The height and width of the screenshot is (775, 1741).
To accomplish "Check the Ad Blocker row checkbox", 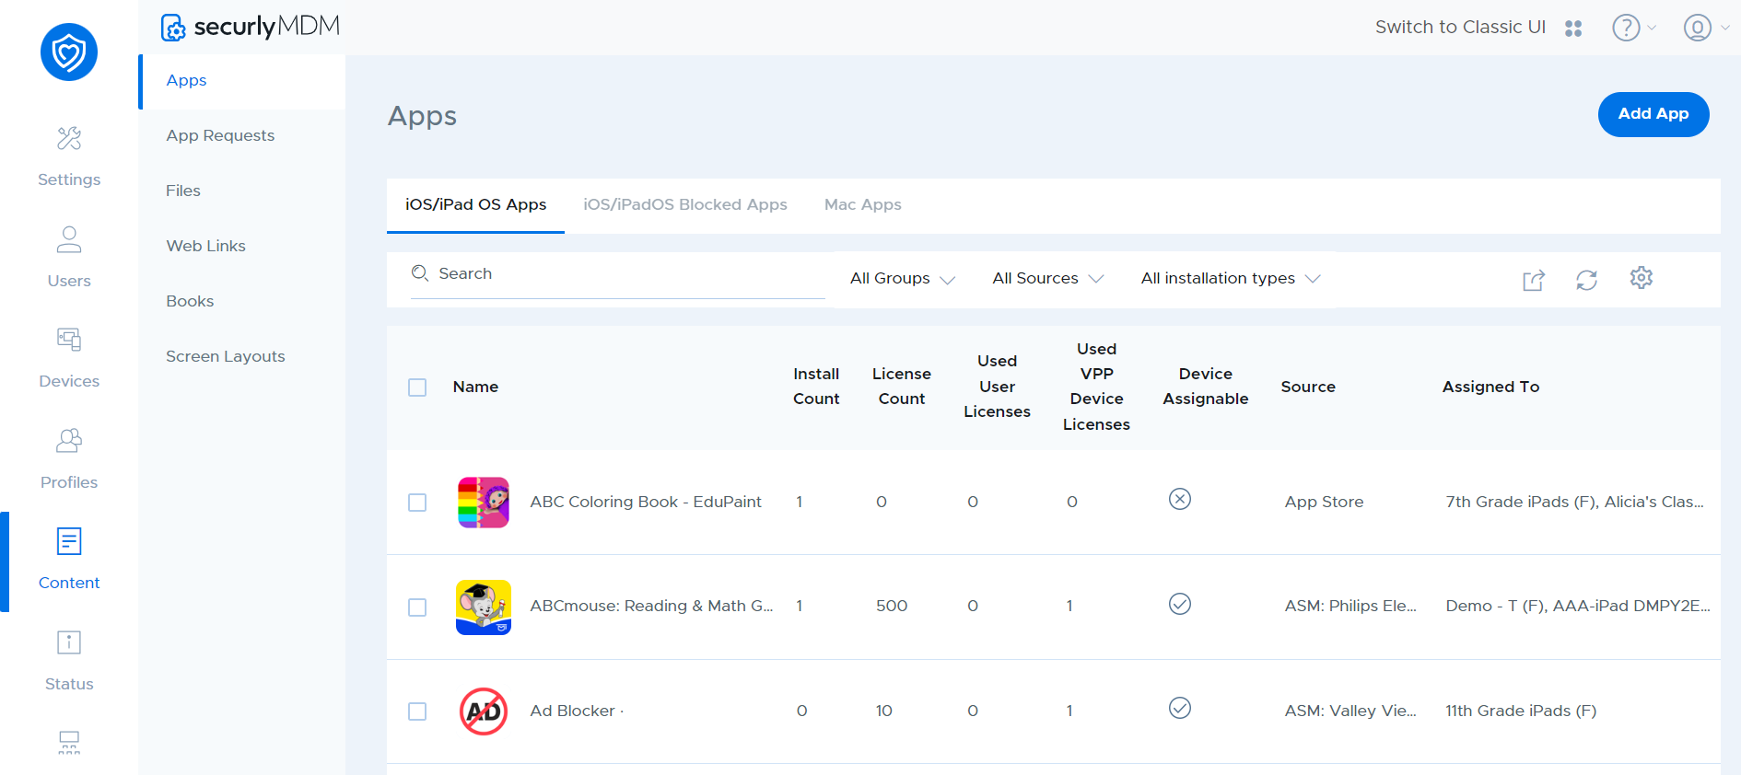I will point(417,711).
